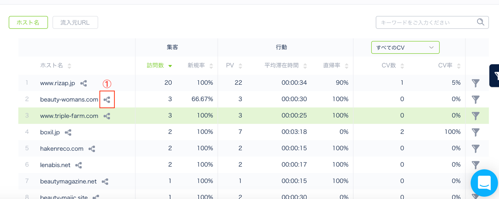Switch to the 流入元URL tab
499x199 pixels.
click(x=75, y=22)
